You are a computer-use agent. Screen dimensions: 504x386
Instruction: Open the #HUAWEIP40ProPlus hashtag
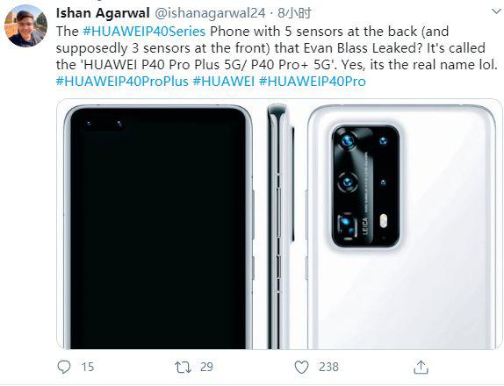(x=122, y=82)
